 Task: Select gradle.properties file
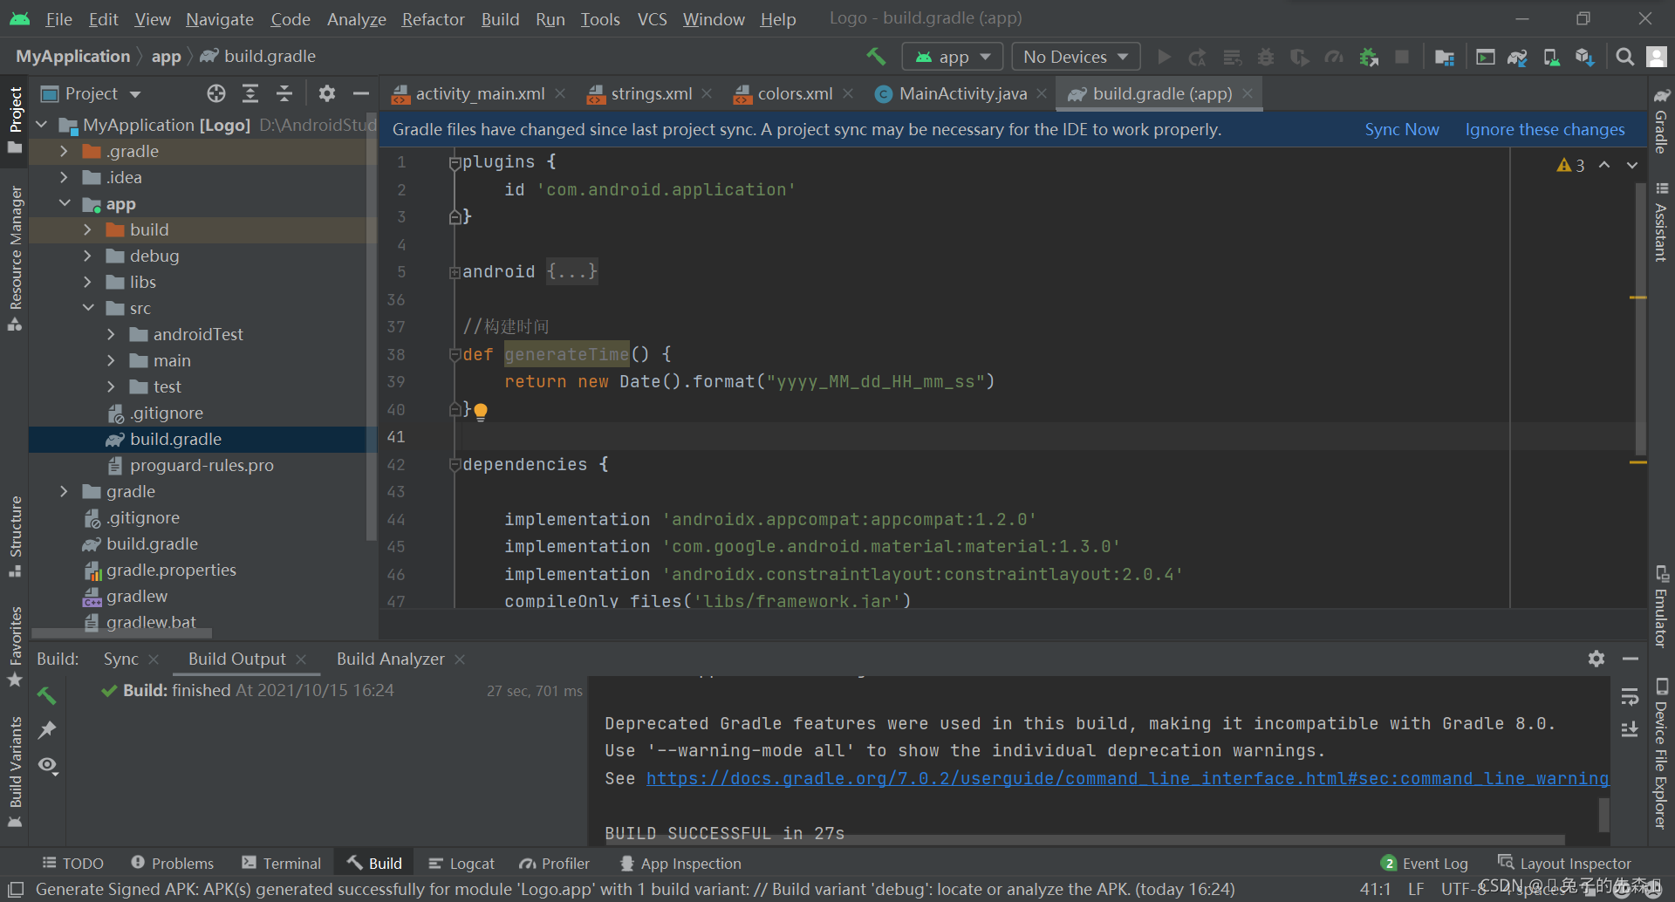coord(171,570)
